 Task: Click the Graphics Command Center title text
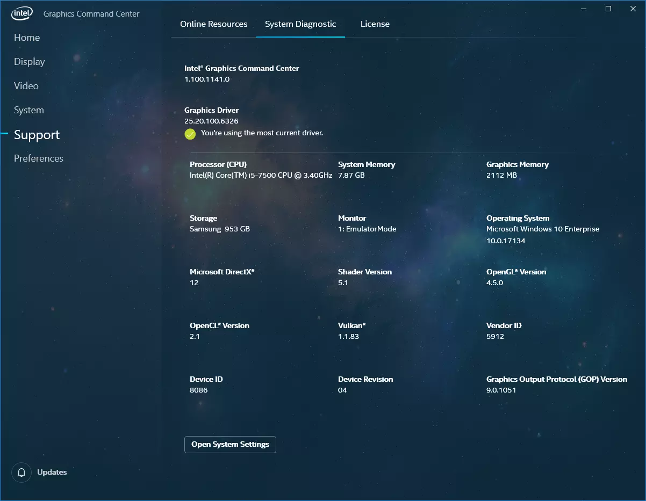tap(91, 14)
